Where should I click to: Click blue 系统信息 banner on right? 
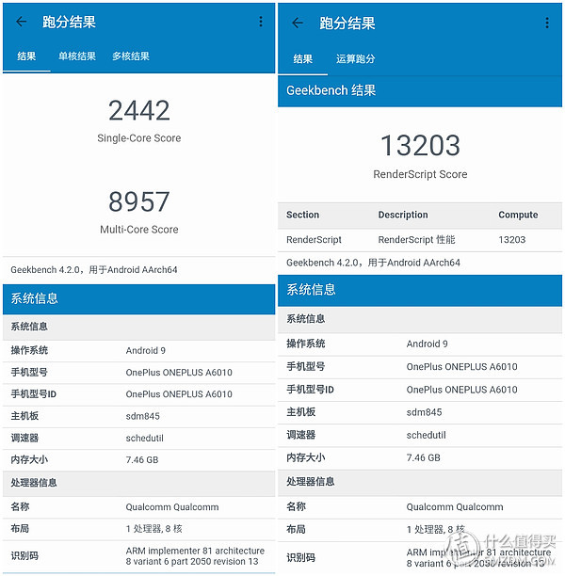[x=420, y=290]
